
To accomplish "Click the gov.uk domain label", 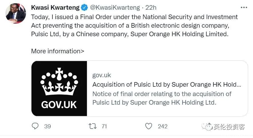I will tap(101, 75).
